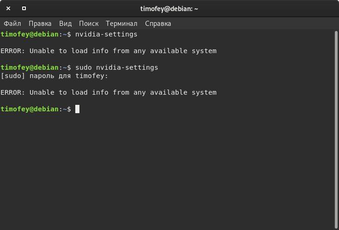Click the green timofey@debian prompt on the first line
Viewport: 339px width, 230px height.
[x=30, y=34]
